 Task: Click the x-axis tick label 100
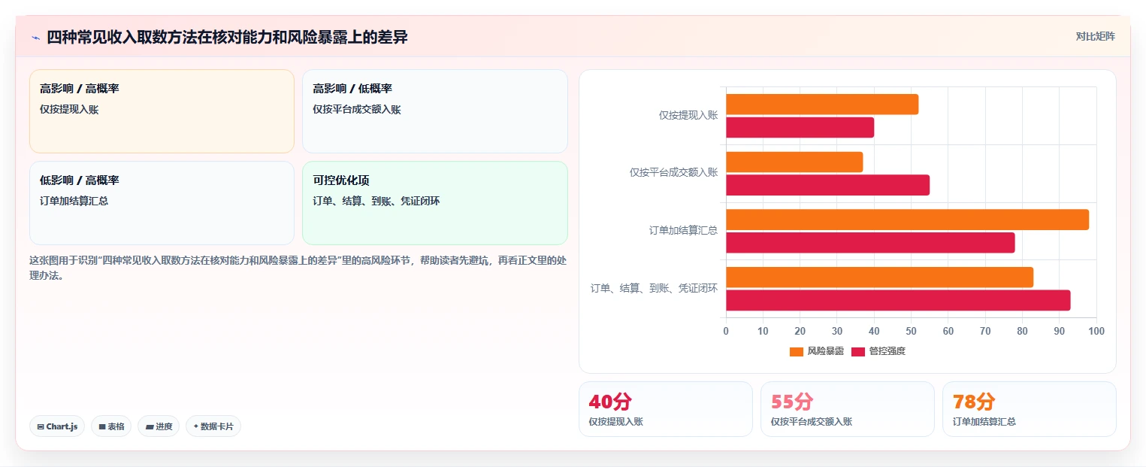(1096, 331)
